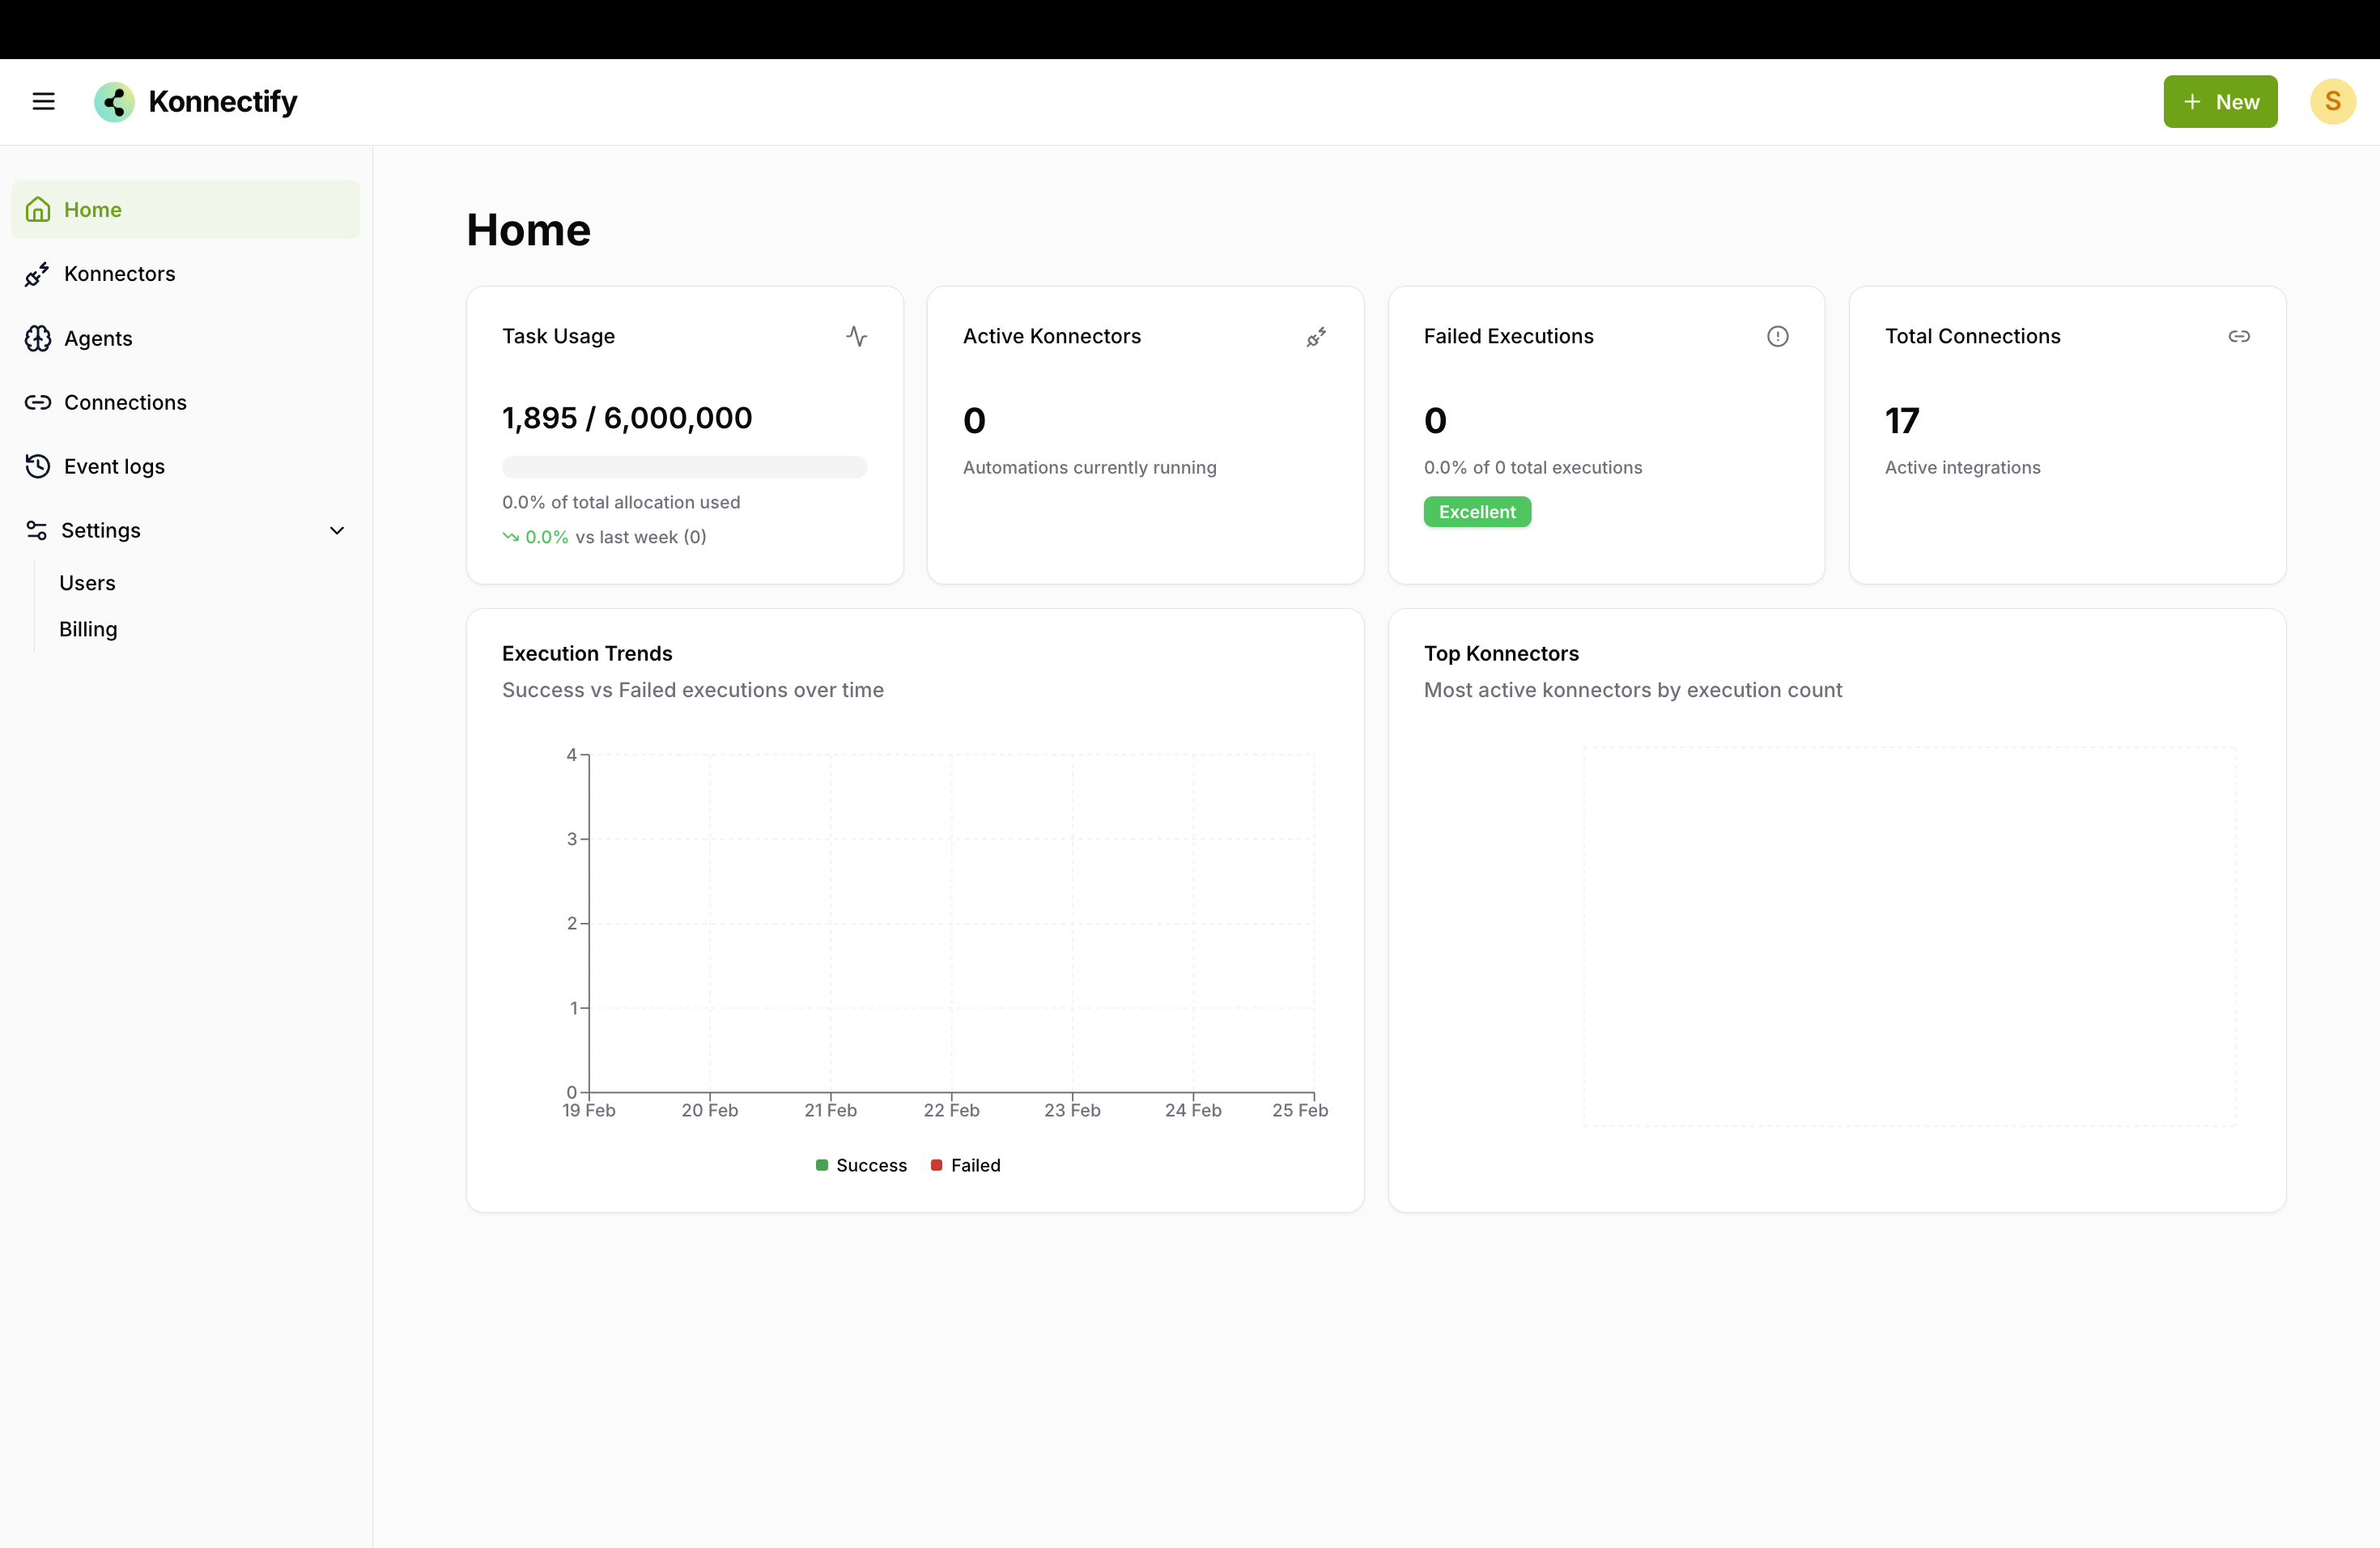2380x1548 pixels.
Task: Open the user avatar S menu
Action: click(x=2332, y=101)
